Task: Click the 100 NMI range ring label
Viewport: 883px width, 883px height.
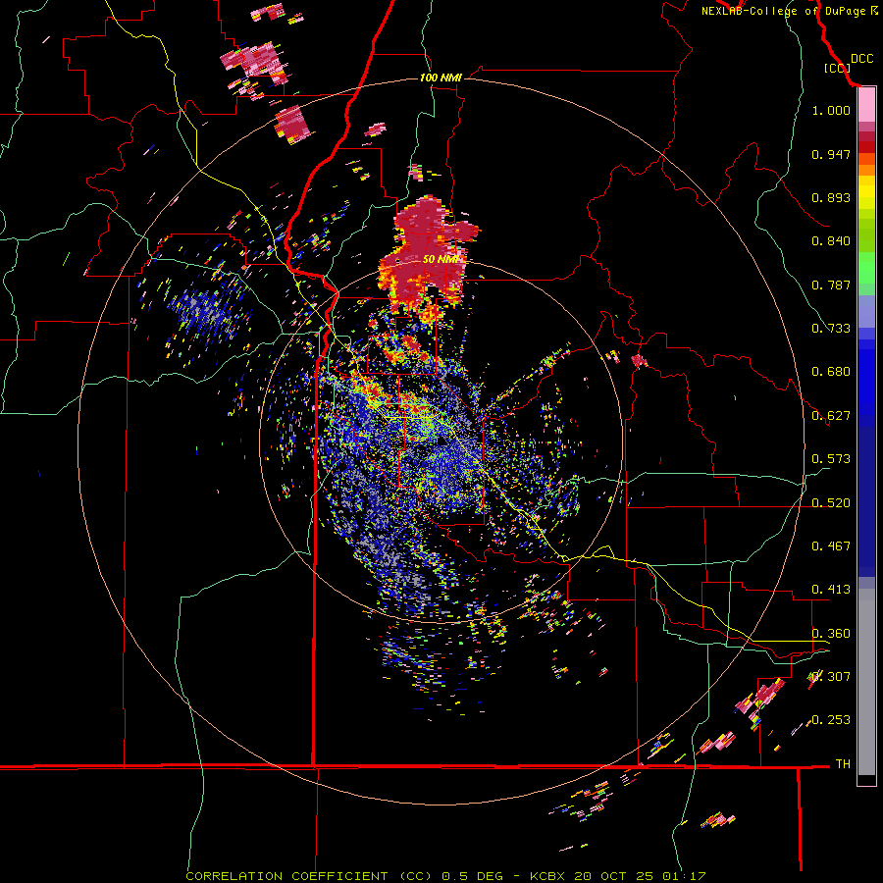Action: pos(441,78)
